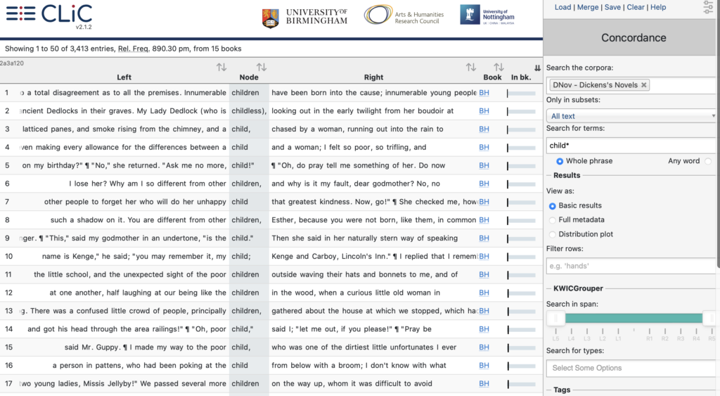Remove the DNov - Dickens's Novels corpus tag

point(644,85)
